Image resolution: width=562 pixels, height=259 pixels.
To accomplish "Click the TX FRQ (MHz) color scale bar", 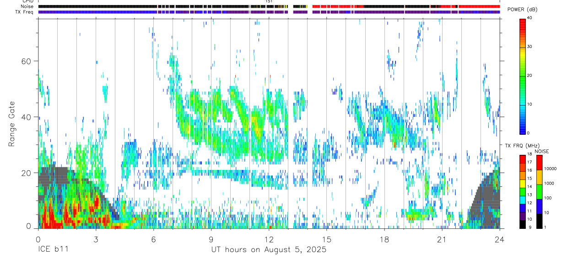I will click(x=522, y=192).
